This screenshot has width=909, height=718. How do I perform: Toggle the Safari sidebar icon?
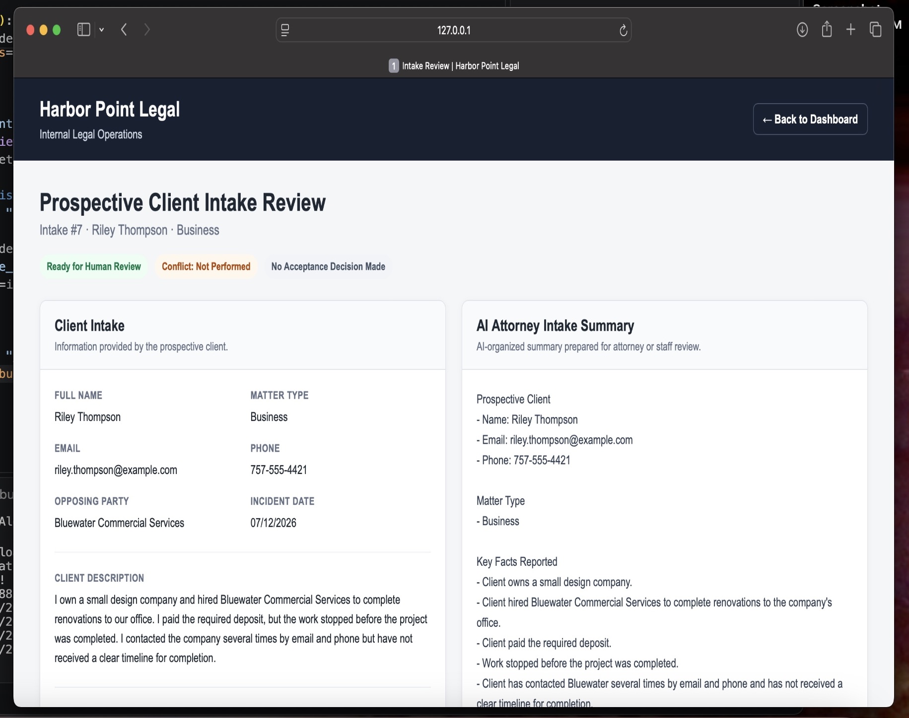point(83,30)
